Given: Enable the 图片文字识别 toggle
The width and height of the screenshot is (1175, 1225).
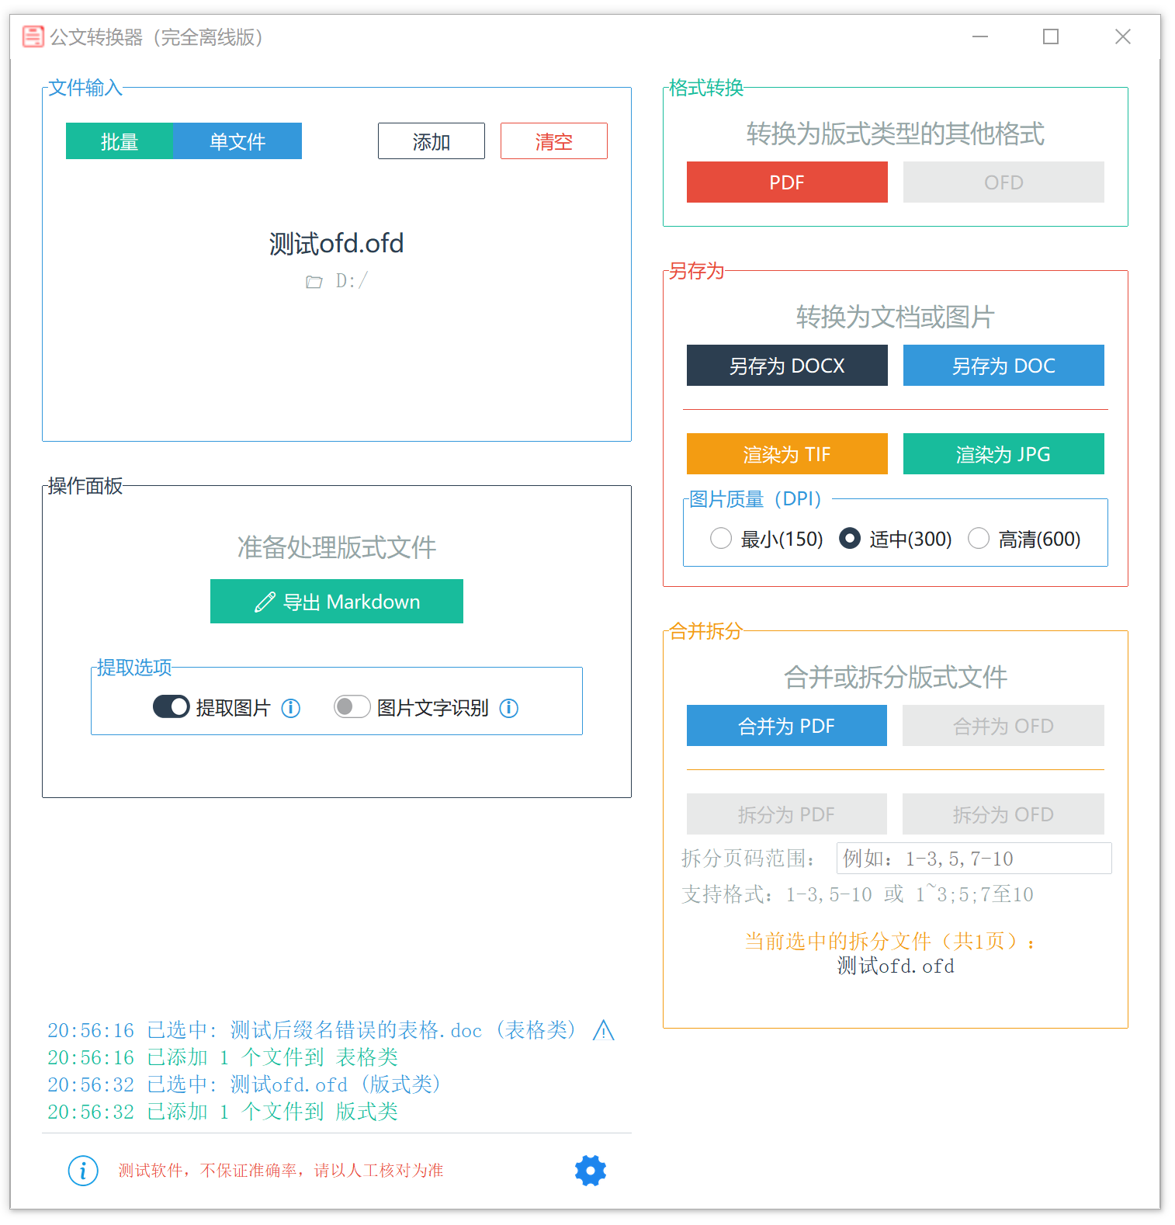Looking at the screenshot, I should tap(352, 706).
